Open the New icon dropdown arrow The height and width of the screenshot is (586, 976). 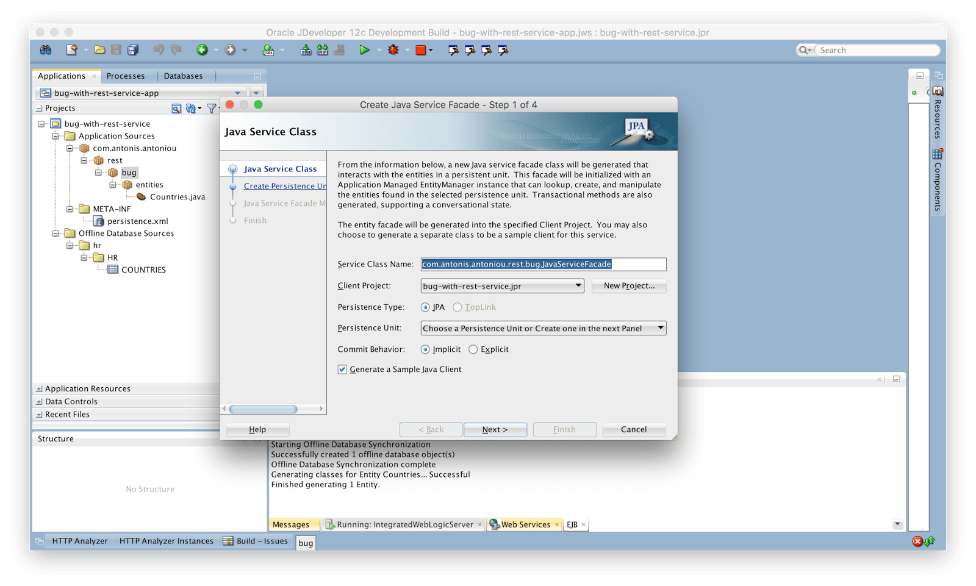point(86,50)
